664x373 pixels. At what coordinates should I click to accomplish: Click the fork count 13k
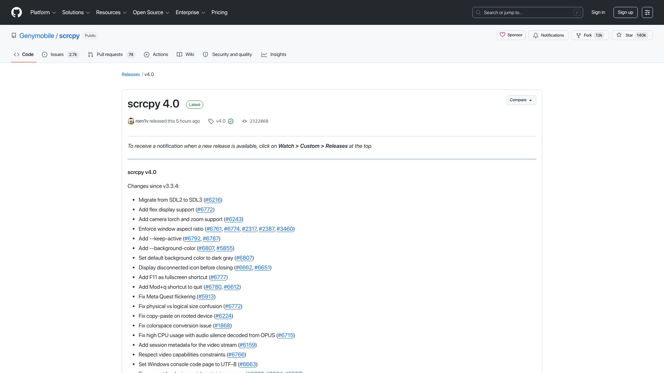click(x=599, y=35)
